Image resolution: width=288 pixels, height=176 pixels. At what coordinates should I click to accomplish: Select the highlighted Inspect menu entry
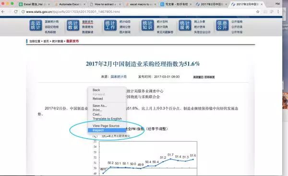coord(107,130)
